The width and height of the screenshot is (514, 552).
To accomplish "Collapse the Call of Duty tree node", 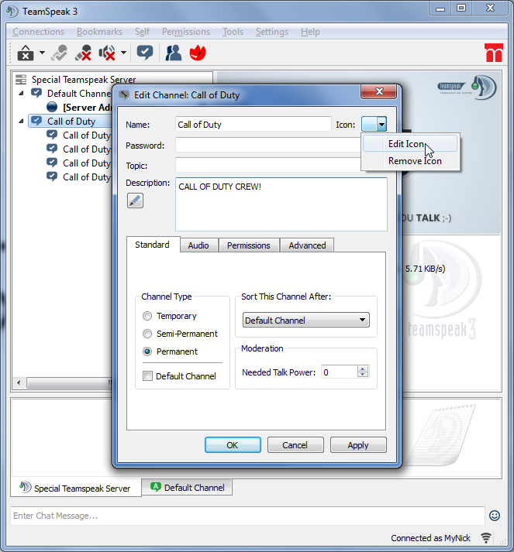I will (x=21, y=121).
